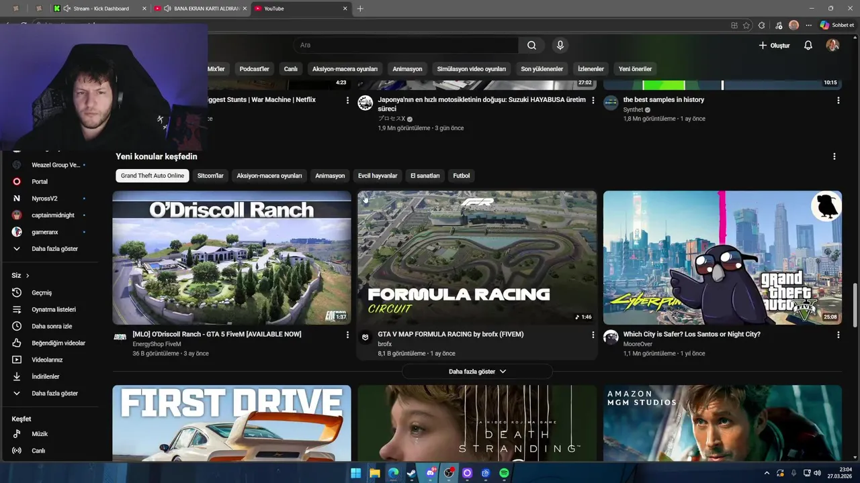Click the Oluştur create button

(x=774, y=45)
